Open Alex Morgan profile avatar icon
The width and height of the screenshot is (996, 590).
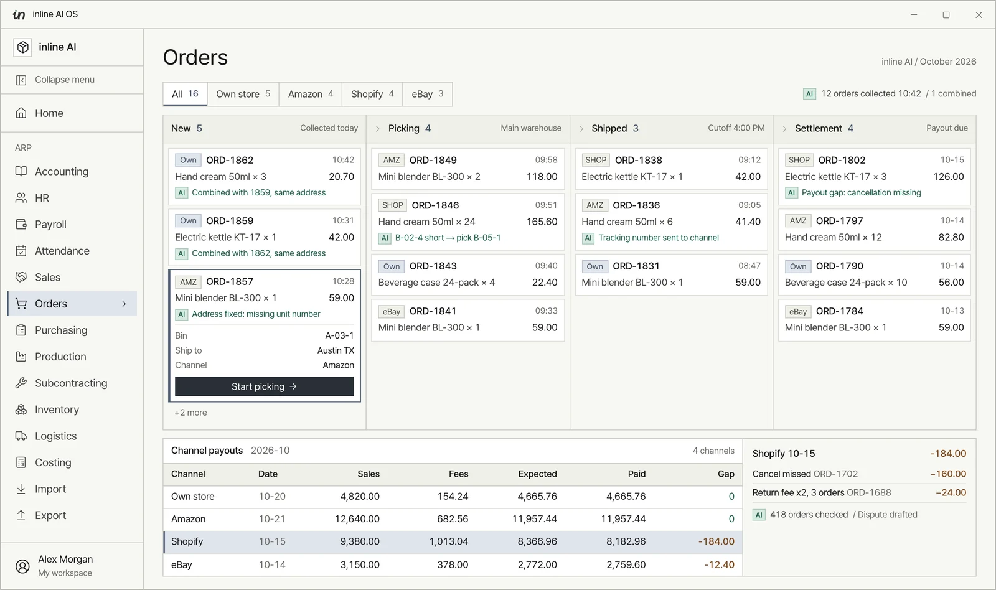tap(22, 566)
